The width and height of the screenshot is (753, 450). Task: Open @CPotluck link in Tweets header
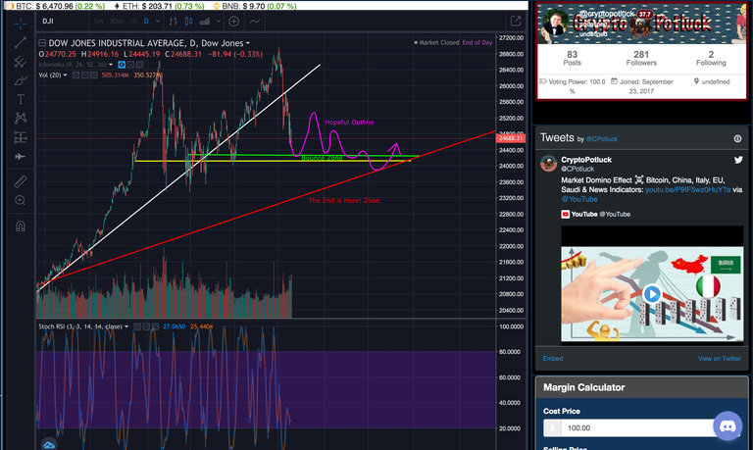[601, 139]
